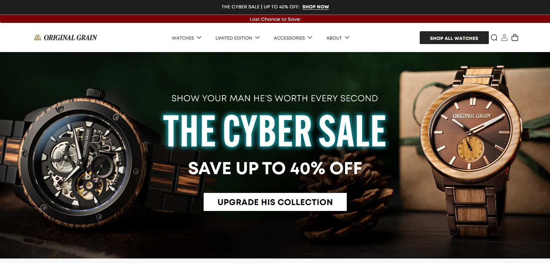Click the Upgrade His Collection button

[x=275, y=202]
